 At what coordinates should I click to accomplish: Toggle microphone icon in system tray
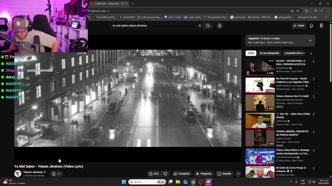pos(296,182)
